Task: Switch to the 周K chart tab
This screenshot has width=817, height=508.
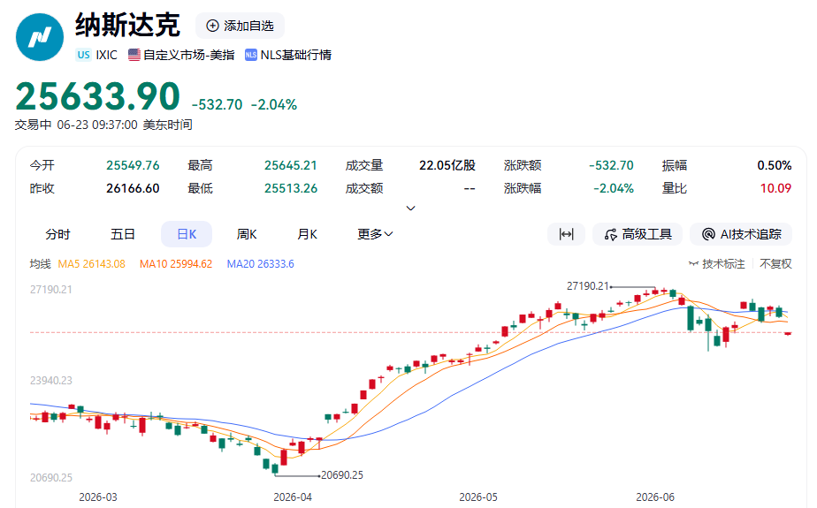Action: tap(247, 234)
